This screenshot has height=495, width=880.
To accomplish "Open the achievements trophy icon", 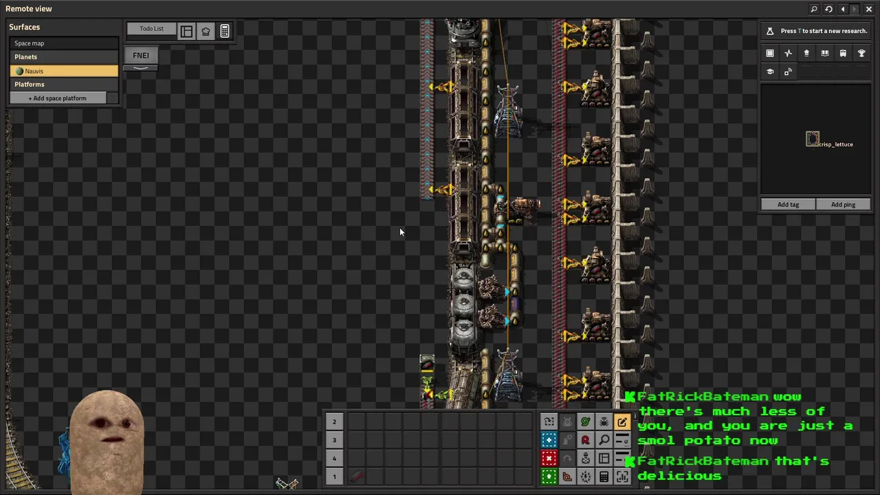I will (861, 53).
